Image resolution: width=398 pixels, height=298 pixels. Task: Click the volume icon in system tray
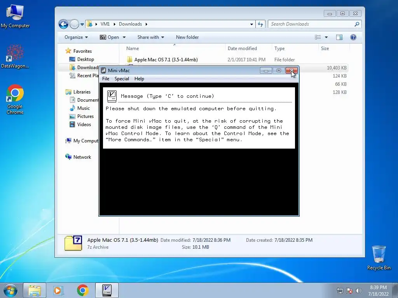point(359,290)
